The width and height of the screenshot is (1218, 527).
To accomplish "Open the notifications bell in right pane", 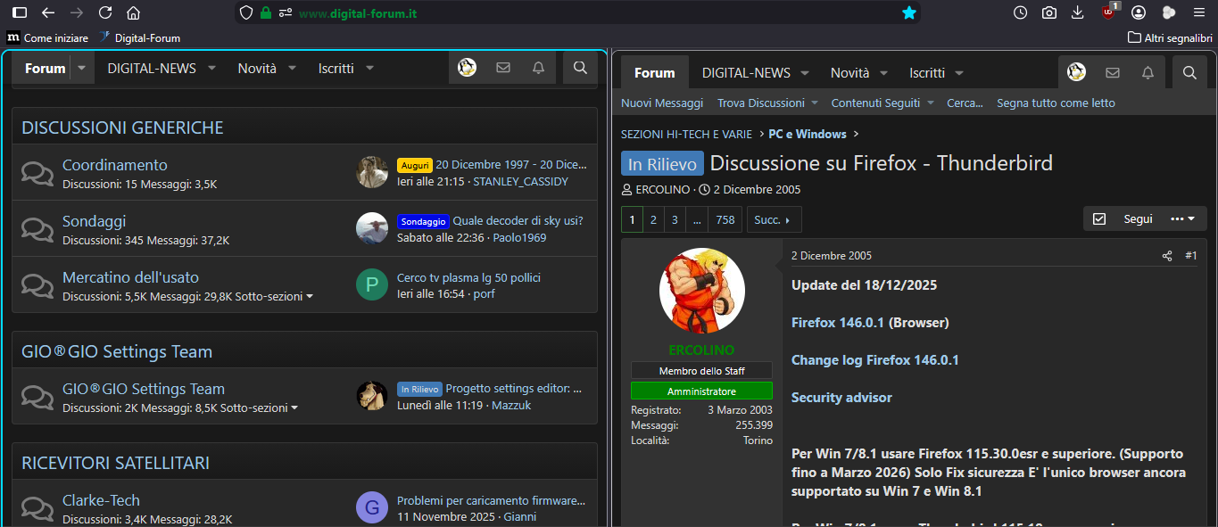I will click(1148, 72).
